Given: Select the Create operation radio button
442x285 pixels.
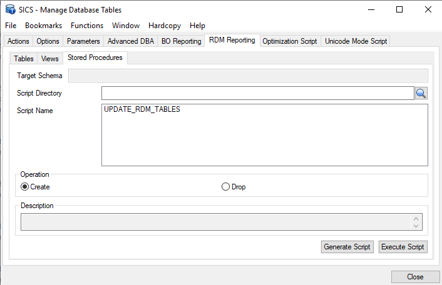Looking at the screenshot, I should click(25, 187).
